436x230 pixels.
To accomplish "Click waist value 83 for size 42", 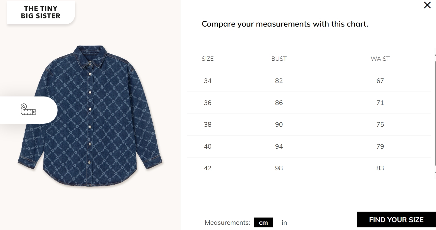I will (x=380, y=168).
